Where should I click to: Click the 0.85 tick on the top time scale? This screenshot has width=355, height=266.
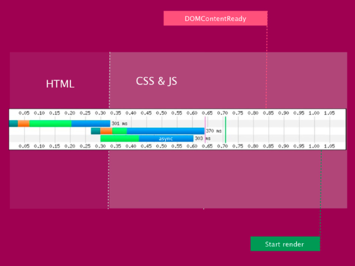[268, 113]
